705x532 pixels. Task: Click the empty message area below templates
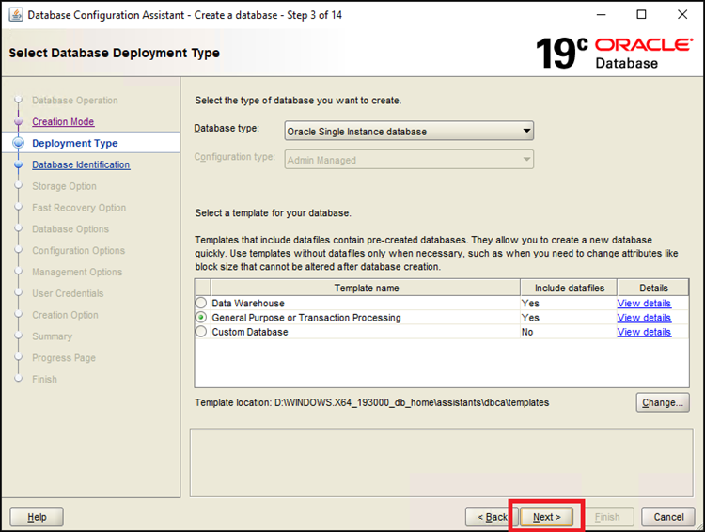[442, 462]
